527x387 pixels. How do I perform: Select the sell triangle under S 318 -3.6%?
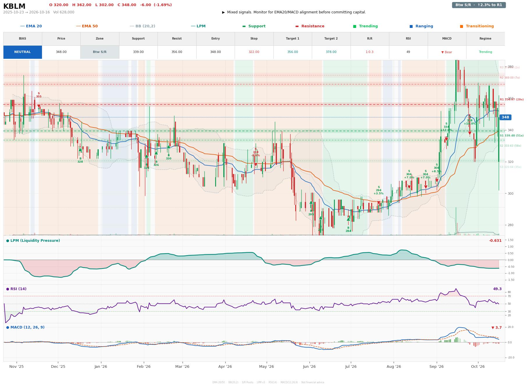pyautogui.click(x=256, y=165)
